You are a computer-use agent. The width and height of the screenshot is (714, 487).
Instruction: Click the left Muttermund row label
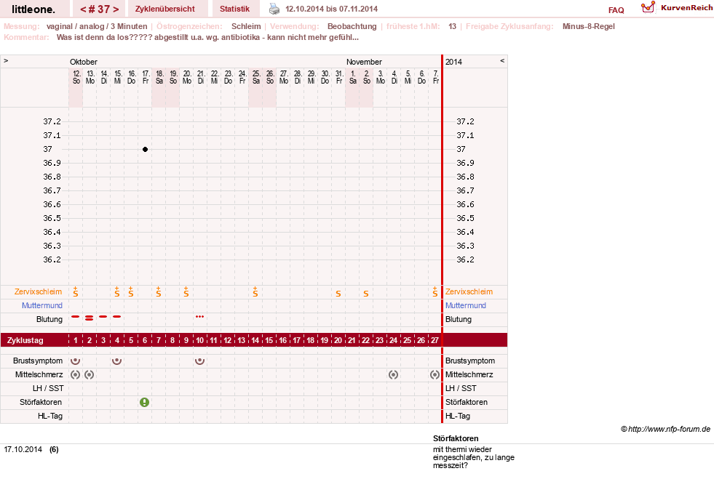coord(42,305)
